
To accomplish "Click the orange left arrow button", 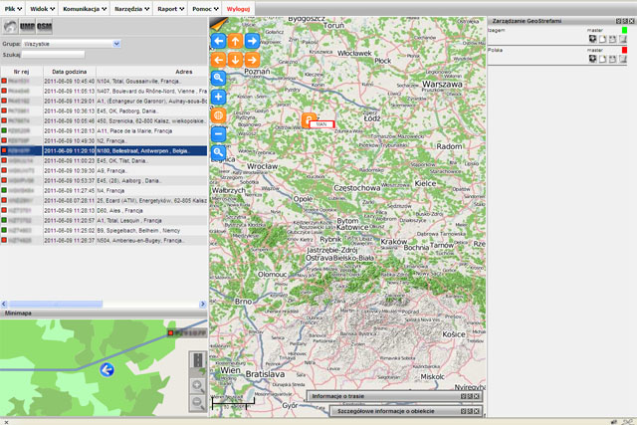I will pos(219,60).
